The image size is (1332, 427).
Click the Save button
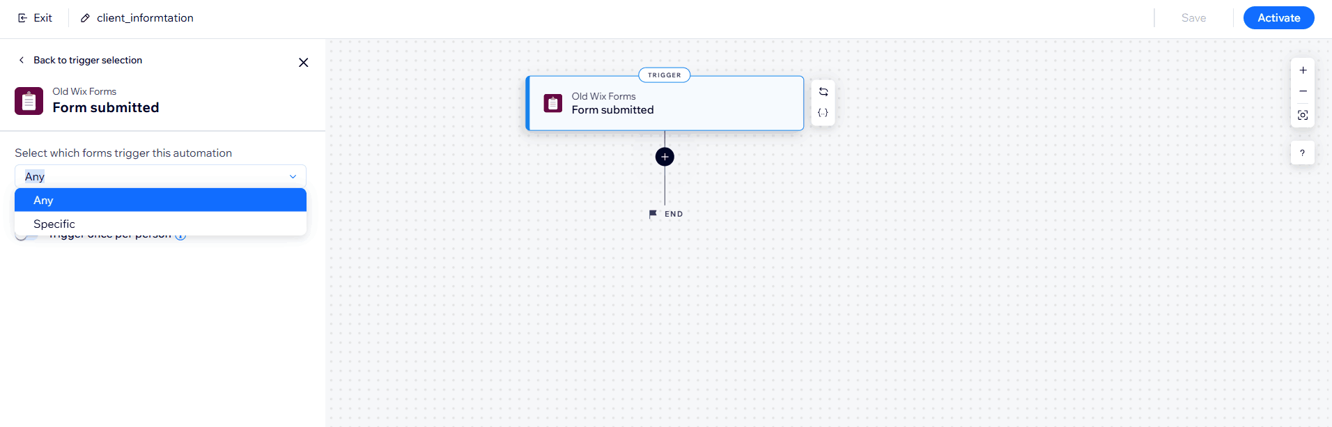(1193, 18)
